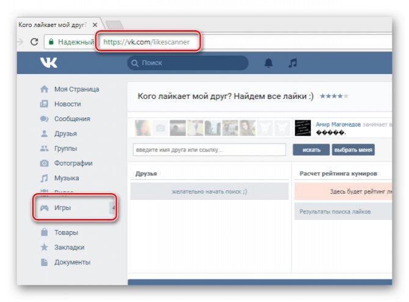409x302 pixels.
Task: Reload the page with the refresh icon
Action: point(34,42)
